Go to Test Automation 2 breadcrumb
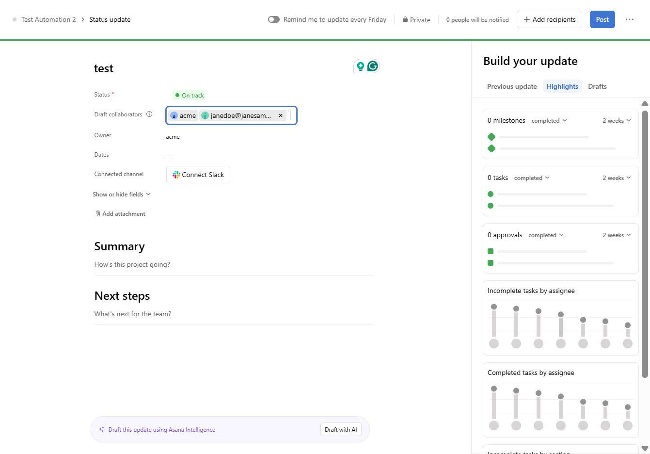This screenshot has width=650, height=454. 48,19
